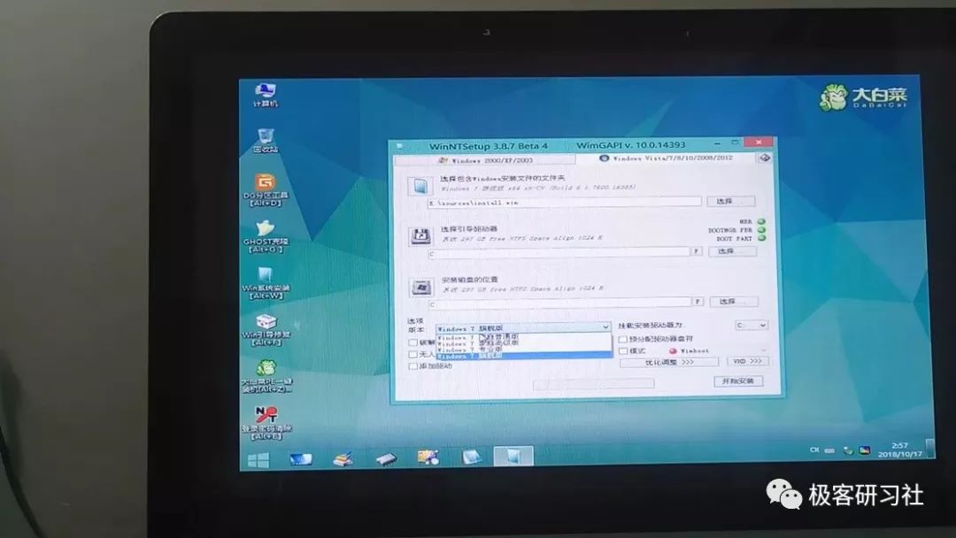Open Win引导修复 boot repair shortcut
This screenshot has height=538, width=956.
point(266,330)
